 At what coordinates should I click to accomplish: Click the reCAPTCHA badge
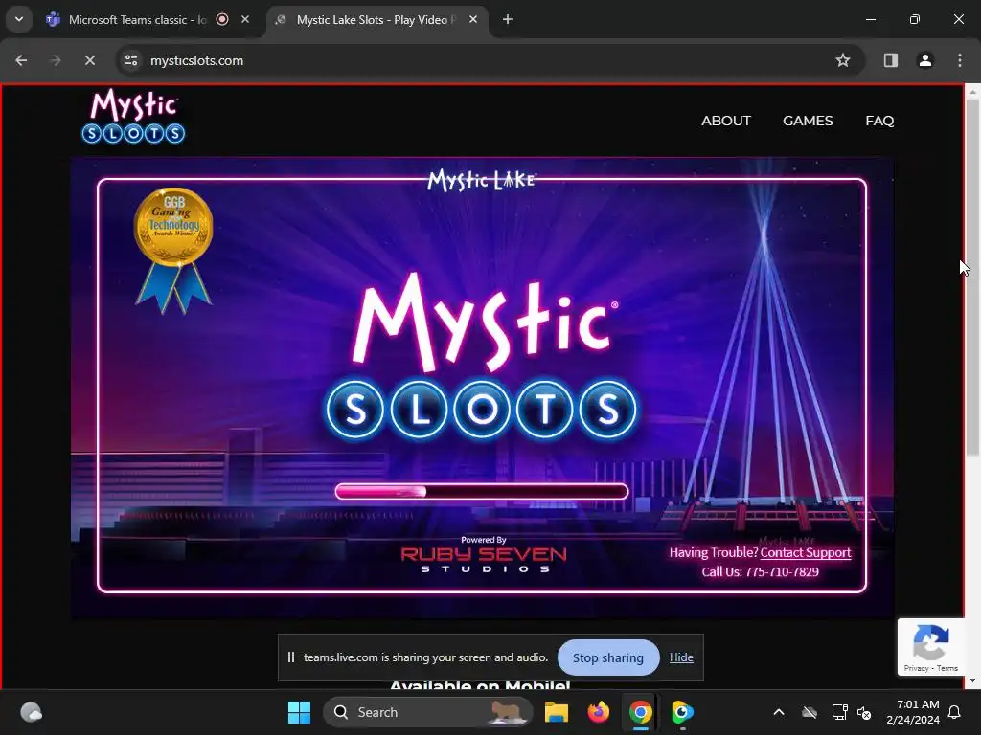[931, 646]
